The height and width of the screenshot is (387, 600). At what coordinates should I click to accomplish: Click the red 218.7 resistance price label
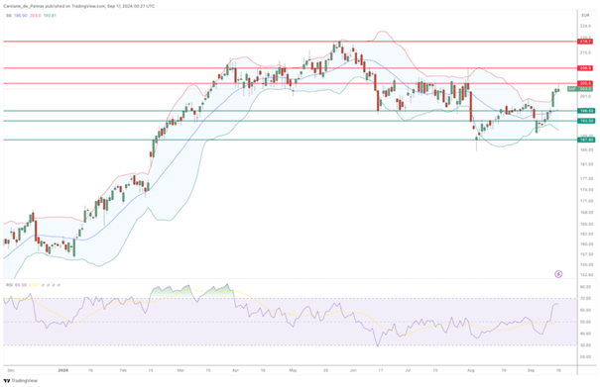pos(585,42)
